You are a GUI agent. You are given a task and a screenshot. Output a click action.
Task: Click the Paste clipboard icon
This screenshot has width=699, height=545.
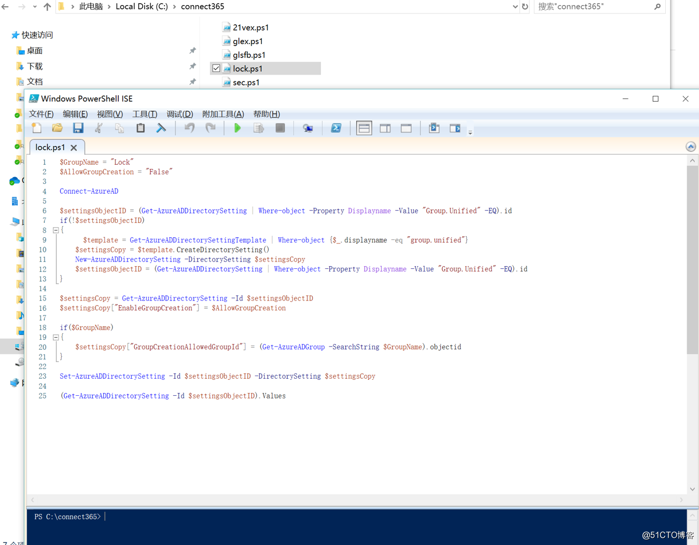pos(141,128)
